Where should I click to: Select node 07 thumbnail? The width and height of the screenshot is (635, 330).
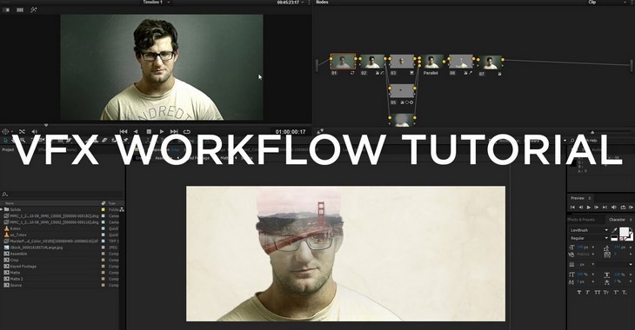coord(490,63)
